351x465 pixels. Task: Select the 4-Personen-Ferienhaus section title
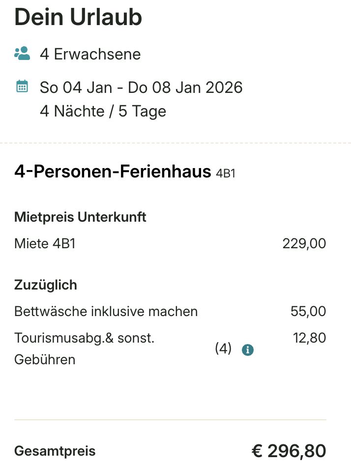pyautogui.click(x=112, y=172)
